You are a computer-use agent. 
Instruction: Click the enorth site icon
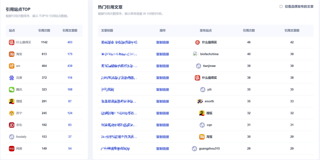pyautogui.click(x=200, y=101)
